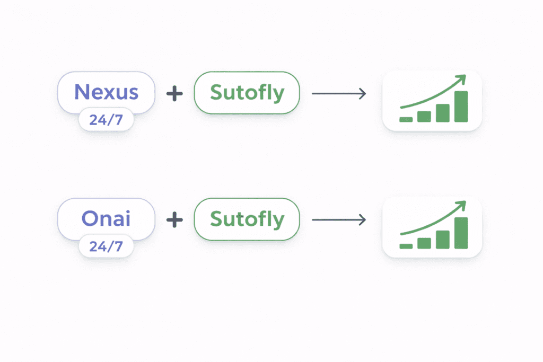Click the Nexus pill label
This screenshot has width=543, height=362.
[106, 92]
